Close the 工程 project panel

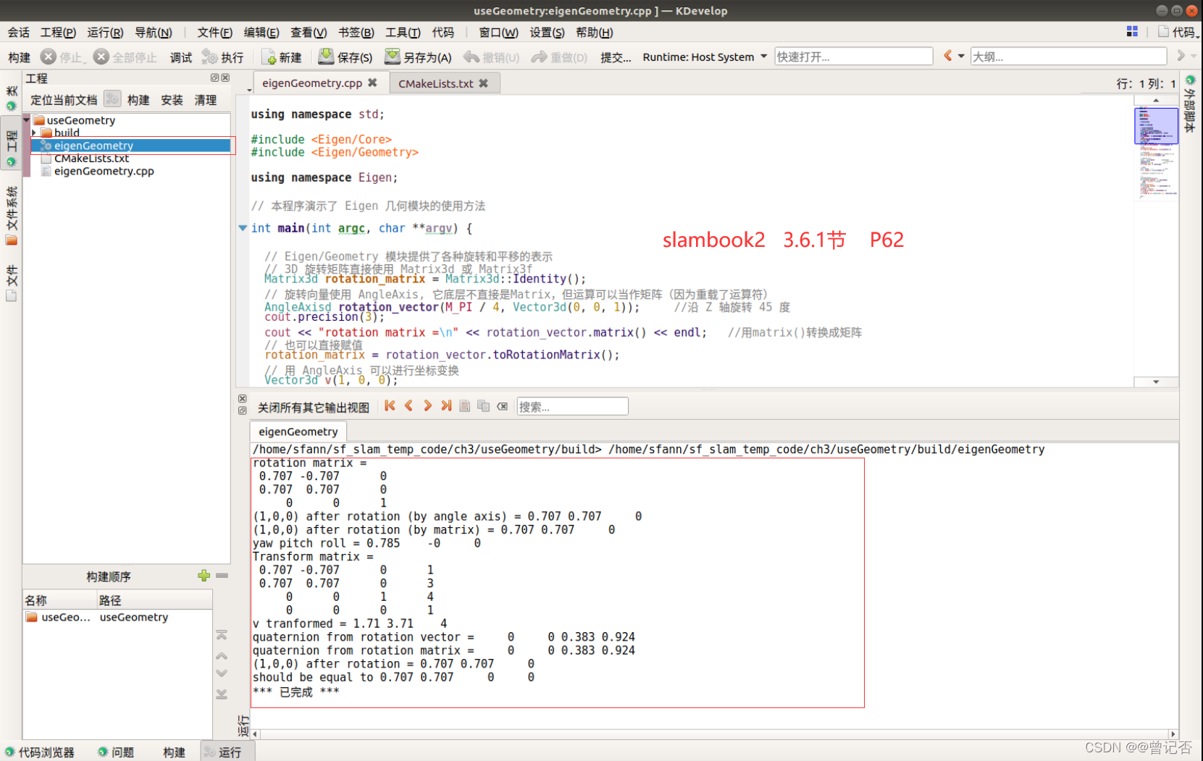pos(225,77)
